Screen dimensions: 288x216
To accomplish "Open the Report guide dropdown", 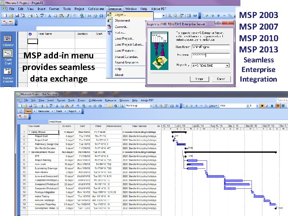I will tap(79, 111).
